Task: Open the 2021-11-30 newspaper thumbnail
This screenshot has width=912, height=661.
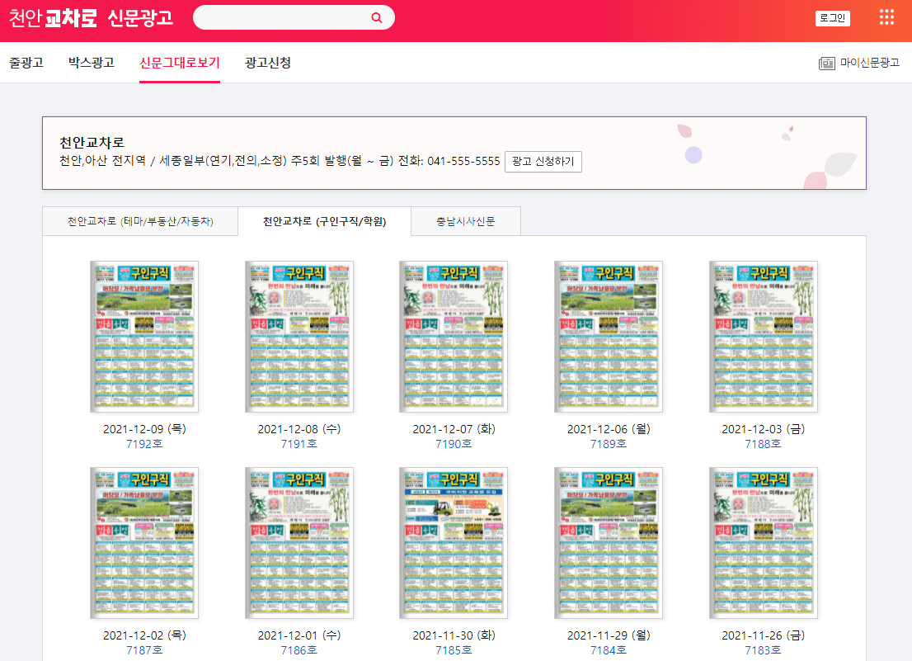Action: click(x=454, y=543)
